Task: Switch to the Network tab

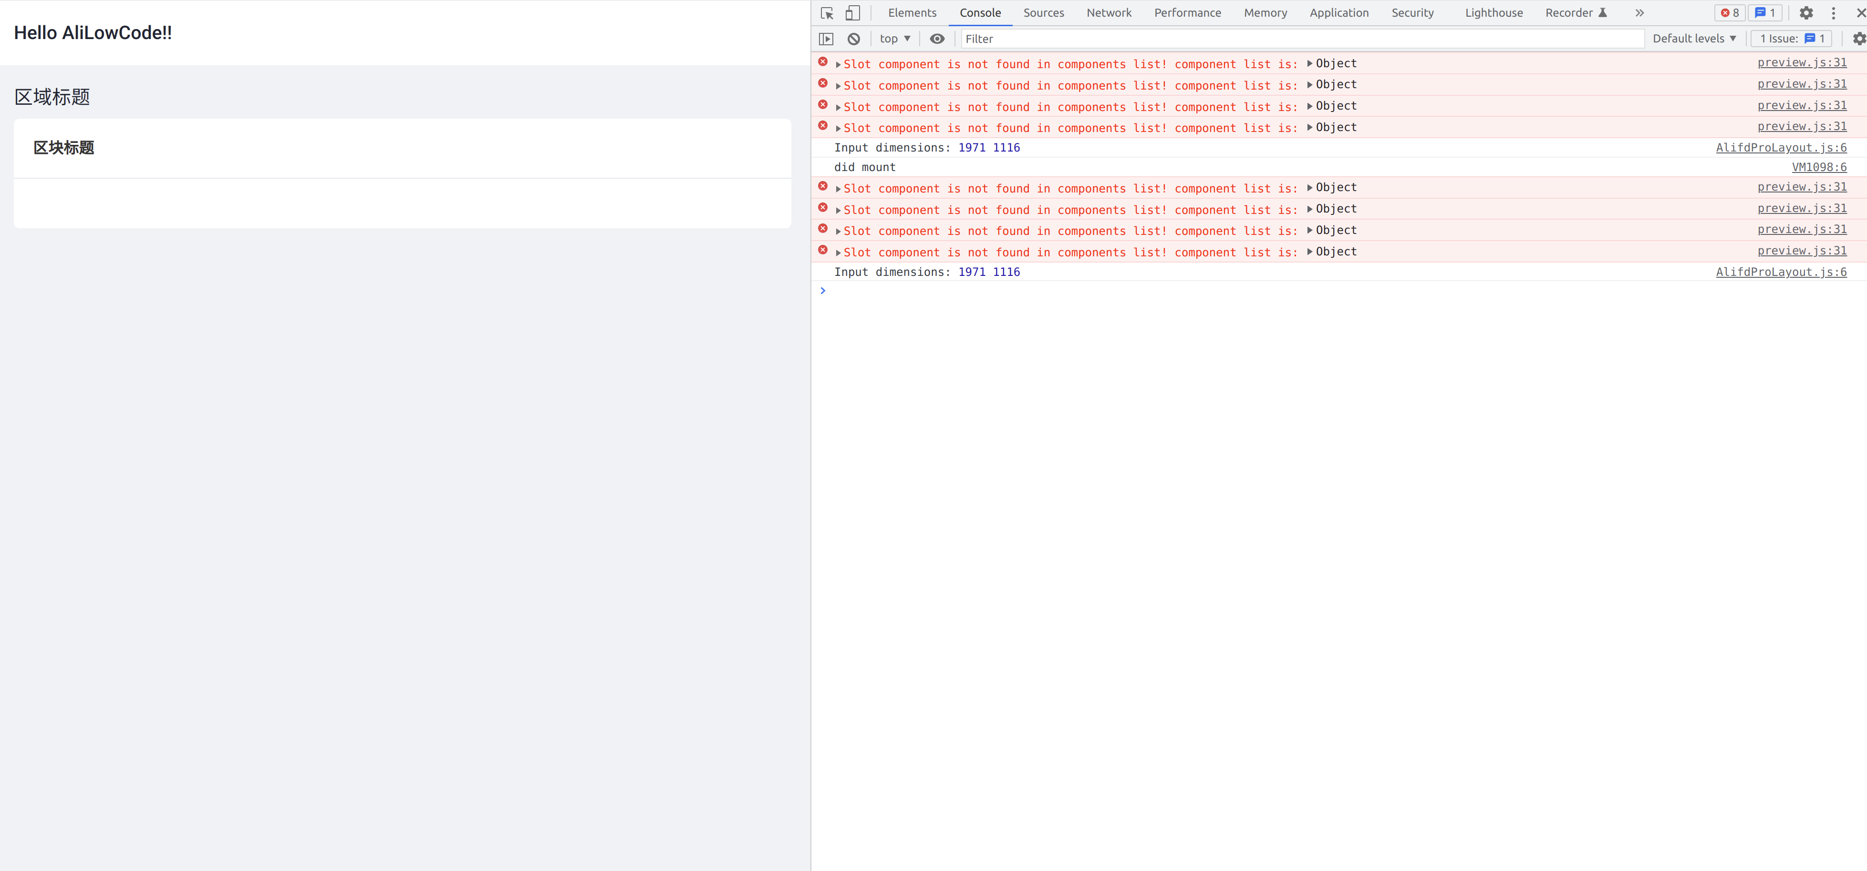Action: 1109,13
